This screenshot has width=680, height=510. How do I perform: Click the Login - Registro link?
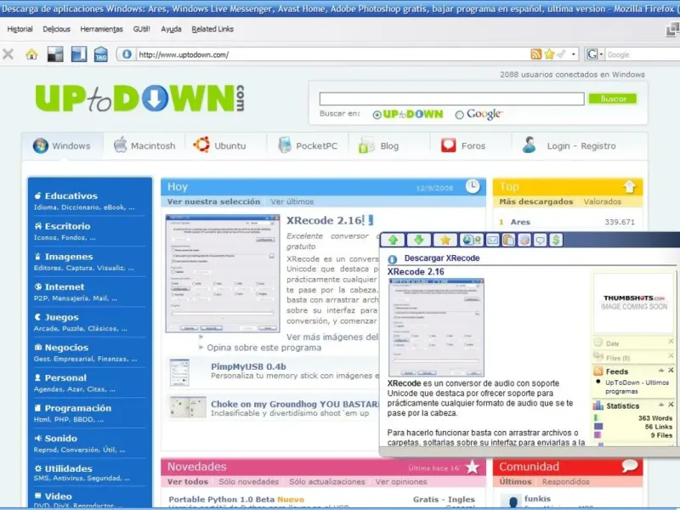[581, 146]
